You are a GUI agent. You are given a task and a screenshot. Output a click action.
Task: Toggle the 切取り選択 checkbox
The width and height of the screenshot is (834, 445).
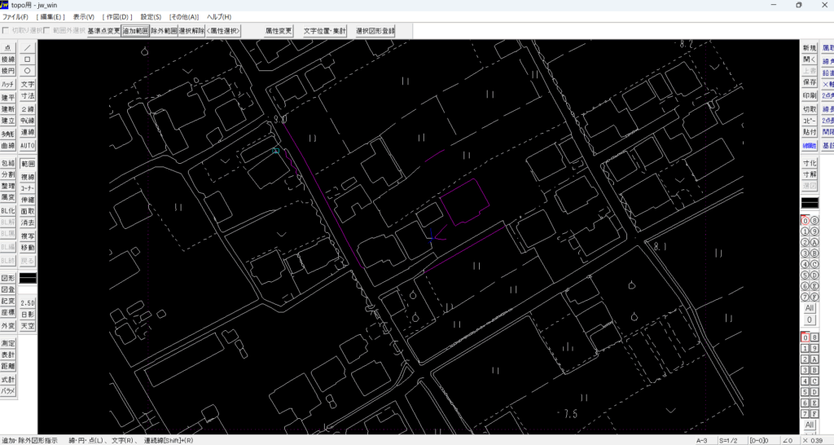[7, 31]
